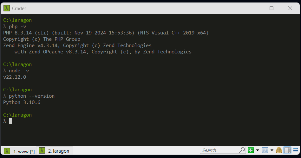Minimize the Cmder window
The image size is (301, 158).
click(253, 8)
